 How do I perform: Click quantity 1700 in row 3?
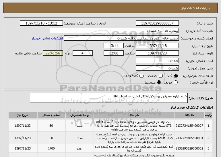[51, 148]
